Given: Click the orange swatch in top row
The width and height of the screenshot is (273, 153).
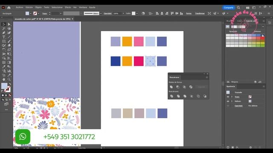Looking at the screenshot, I should pos(127,42).
